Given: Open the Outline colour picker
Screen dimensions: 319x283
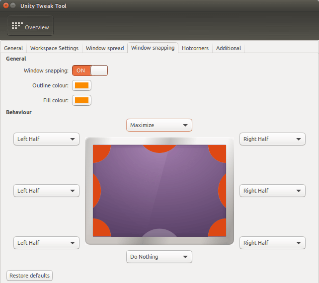Looking at the screenshot, I should tap(81, 85).
